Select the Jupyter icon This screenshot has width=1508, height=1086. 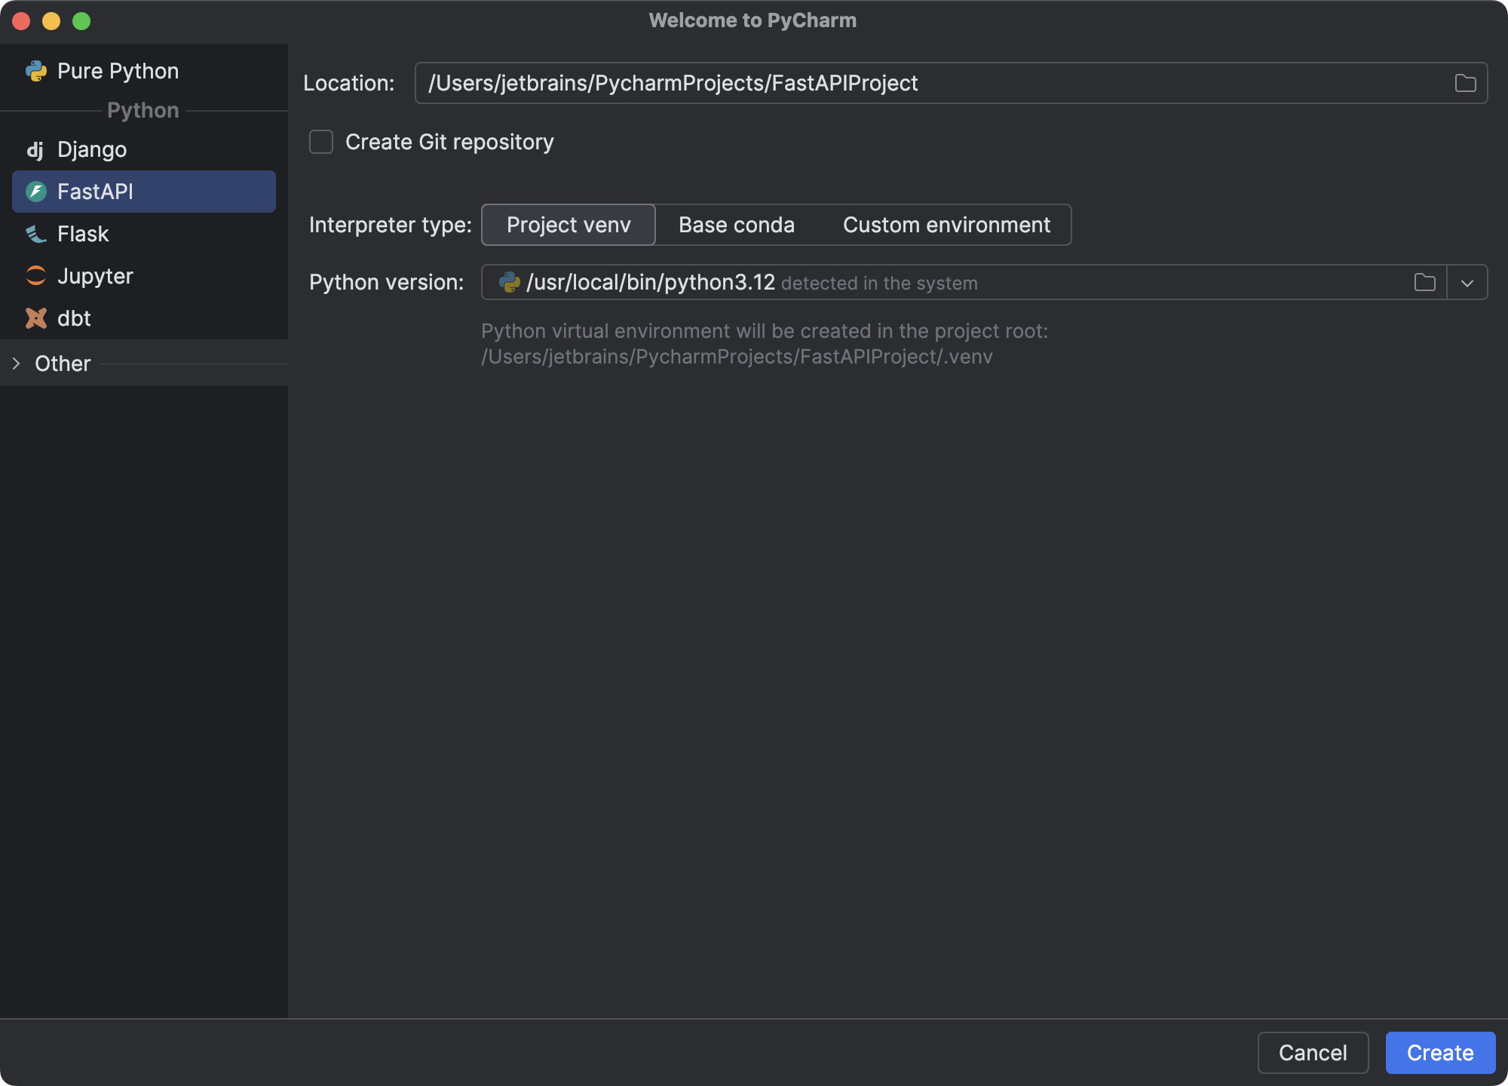[36, 276]
